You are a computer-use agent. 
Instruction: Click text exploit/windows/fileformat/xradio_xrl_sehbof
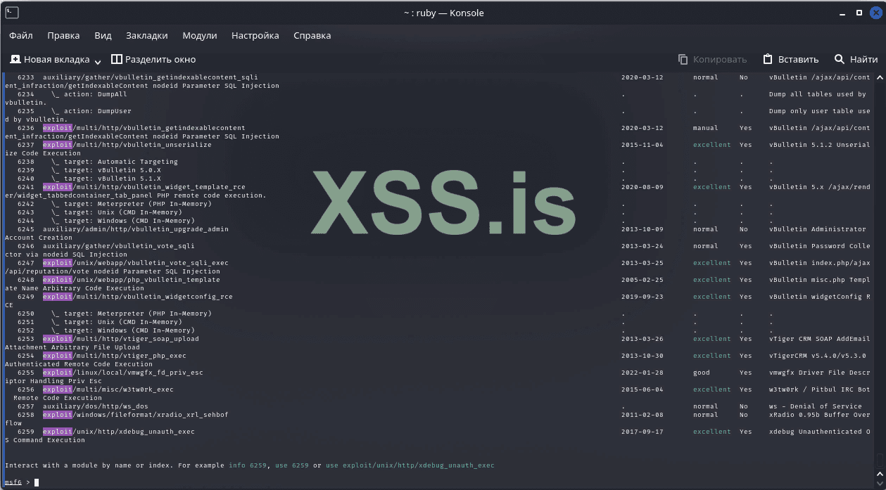point(136,415)
